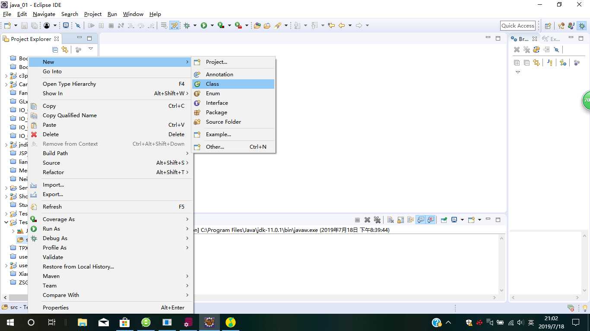Select Interface in the New submenu
Viewport: 590px width, 331px height.
point(233,103)
